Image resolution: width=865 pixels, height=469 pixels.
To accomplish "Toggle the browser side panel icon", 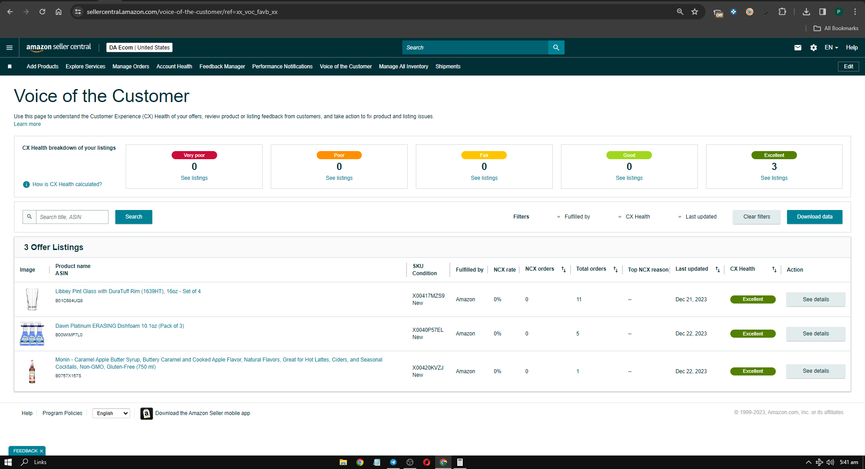I will pos(822,12).
